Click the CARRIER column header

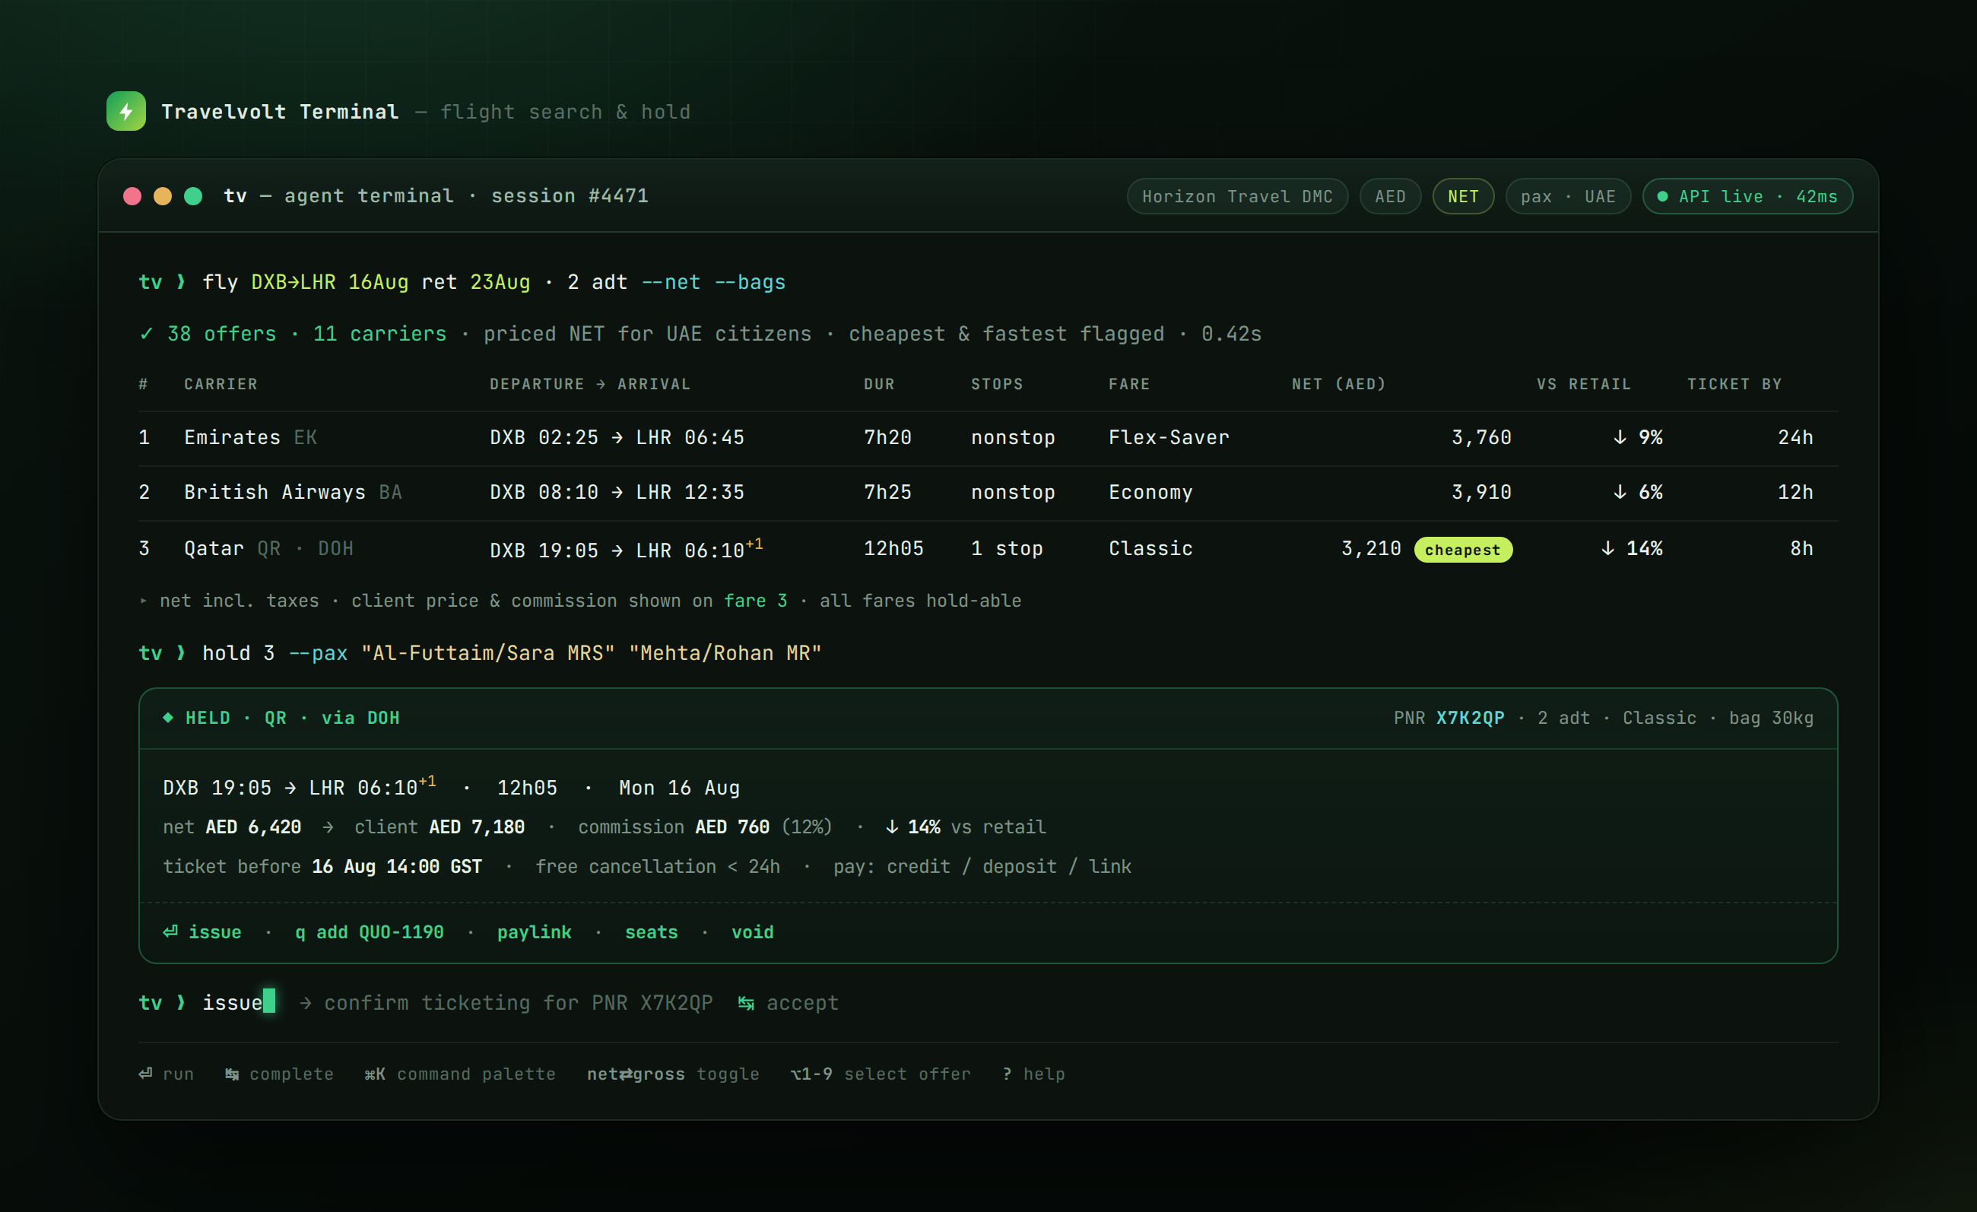tap(221, 384)
